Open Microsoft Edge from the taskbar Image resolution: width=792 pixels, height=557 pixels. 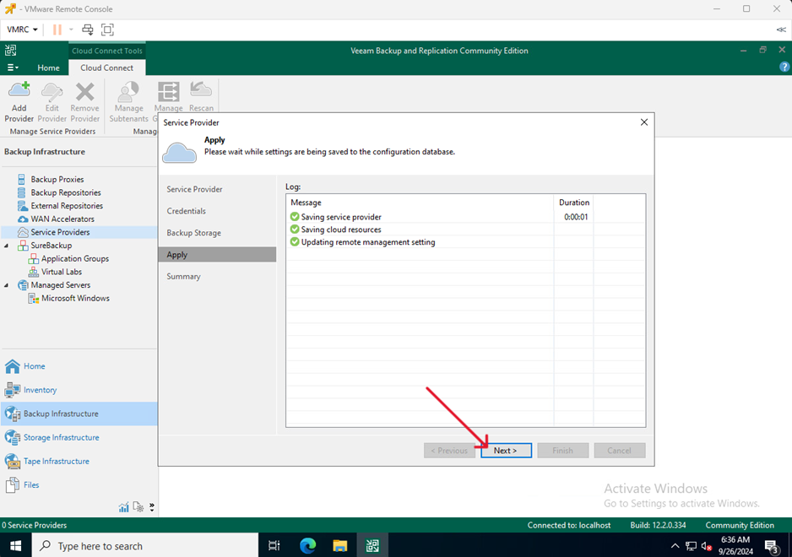[x=307, y=546]
